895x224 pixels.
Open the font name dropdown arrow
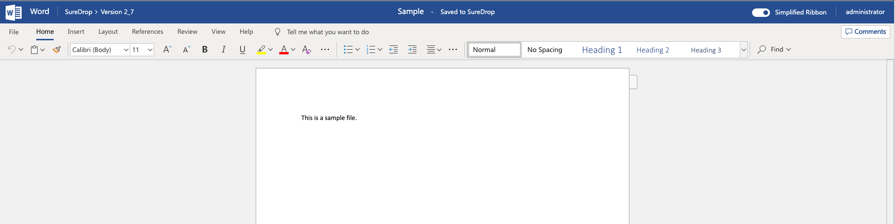click(x=126, y=50)
